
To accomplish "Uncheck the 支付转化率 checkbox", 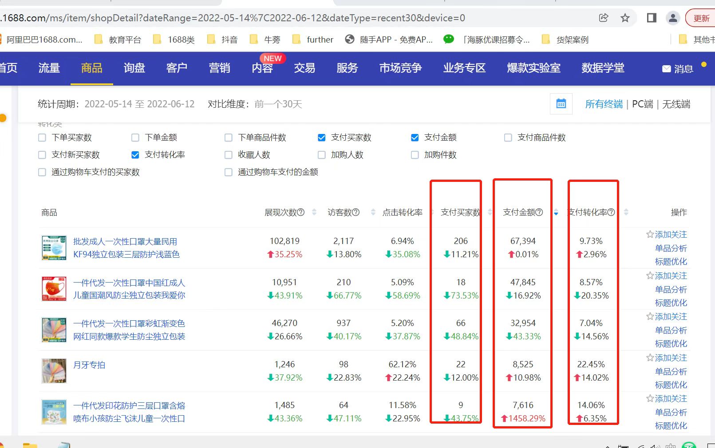I will click(x=135, y=155).
